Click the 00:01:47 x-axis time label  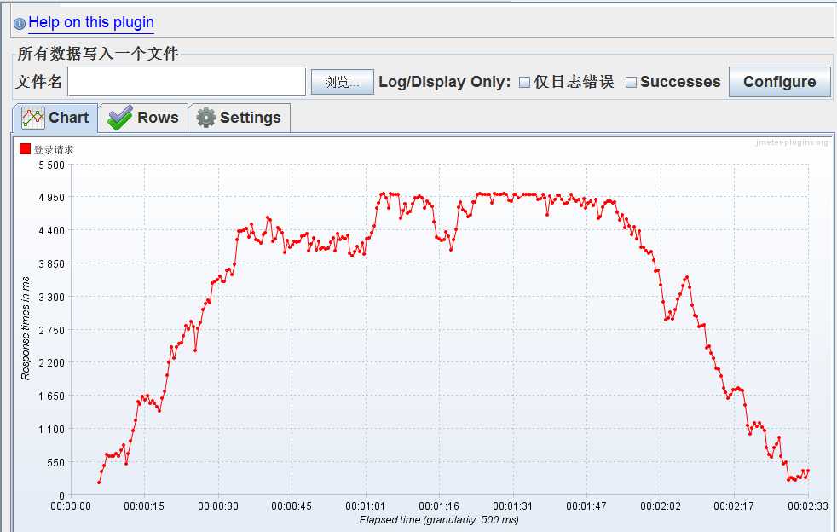[586, 506]
